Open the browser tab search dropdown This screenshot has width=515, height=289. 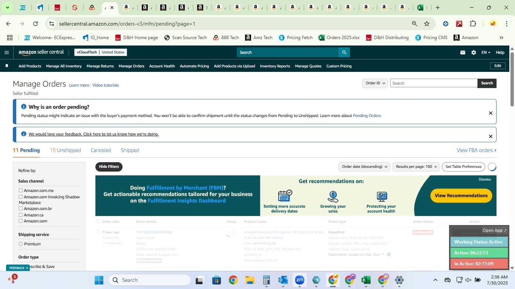click(x=7, y=8)
